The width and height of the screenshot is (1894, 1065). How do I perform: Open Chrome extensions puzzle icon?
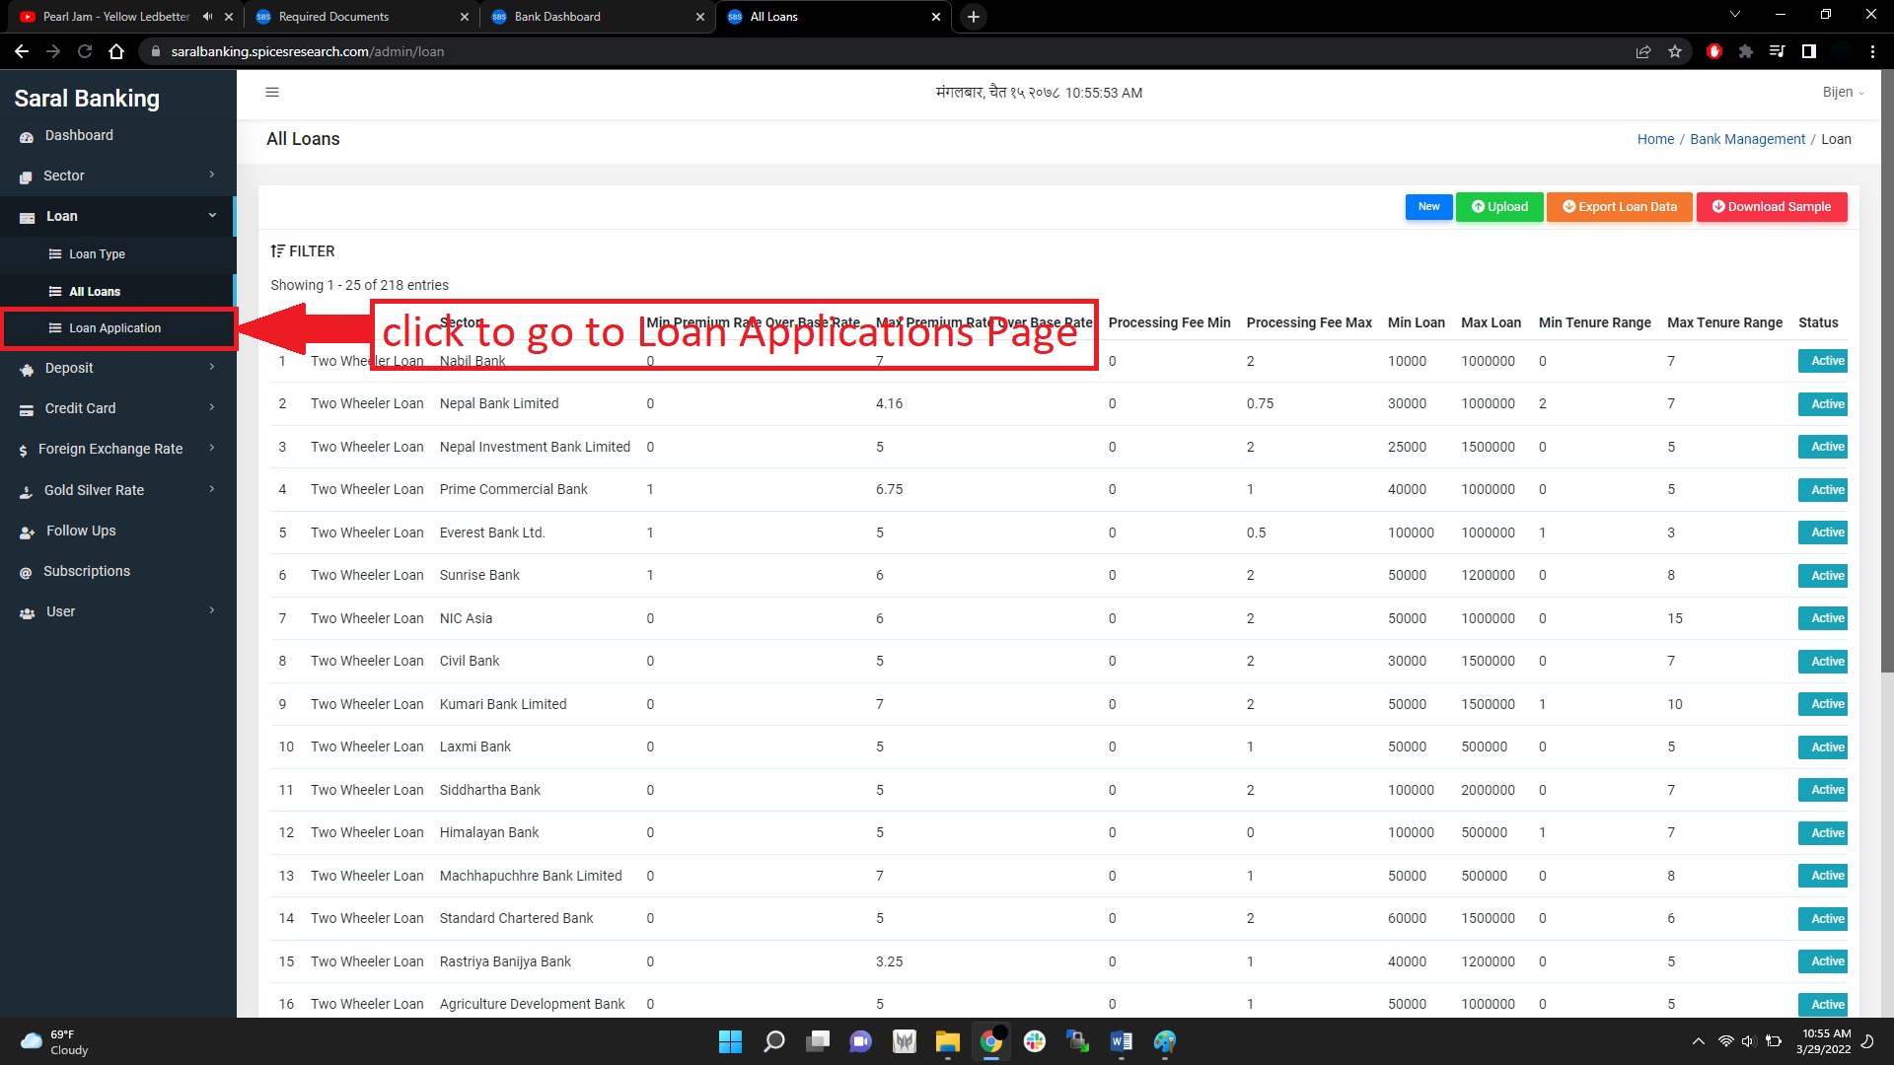tap(1746, 51)
